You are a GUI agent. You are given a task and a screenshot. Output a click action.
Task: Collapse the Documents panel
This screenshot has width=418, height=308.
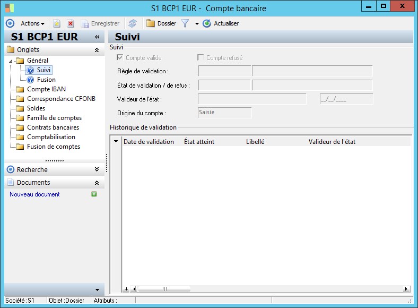coord(97,183)
